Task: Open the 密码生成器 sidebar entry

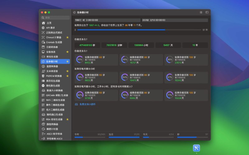Action: point(55,57)
